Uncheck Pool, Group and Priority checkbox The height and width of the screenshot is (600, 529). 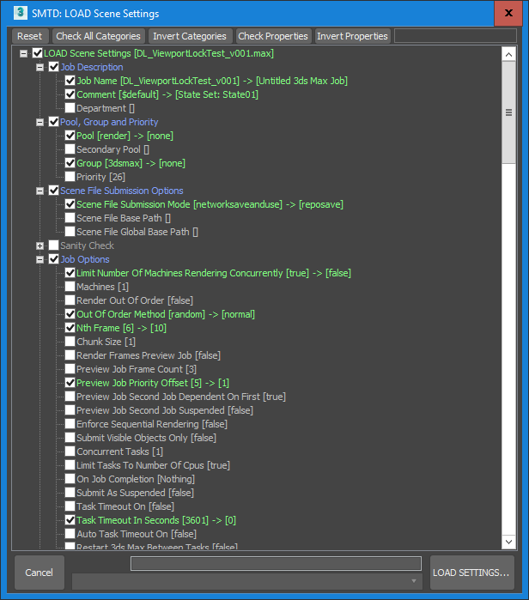(54, 122)
